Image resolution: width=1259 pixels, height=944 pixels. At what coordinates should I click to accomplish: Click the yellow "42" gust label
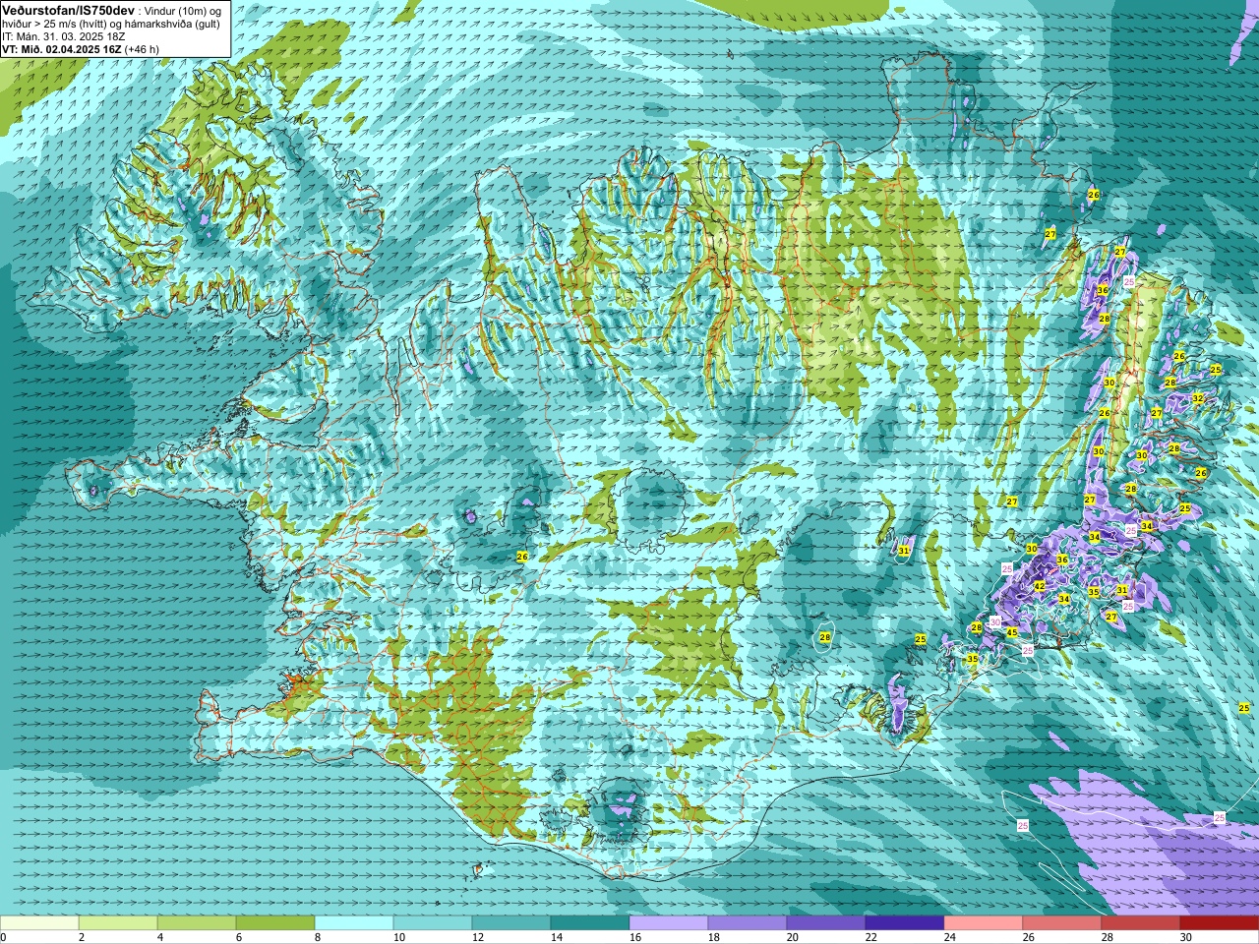[x=1040, y=586]
